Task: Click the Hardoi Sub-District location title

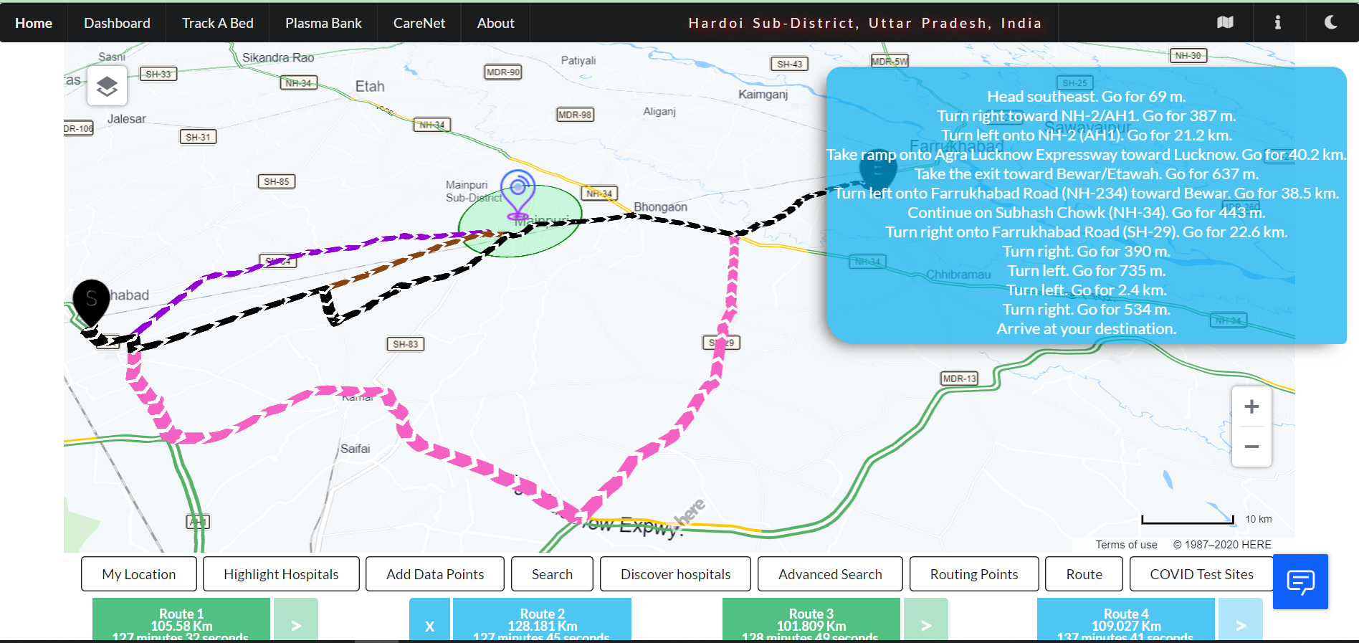Action: click(x=865, y=23)
